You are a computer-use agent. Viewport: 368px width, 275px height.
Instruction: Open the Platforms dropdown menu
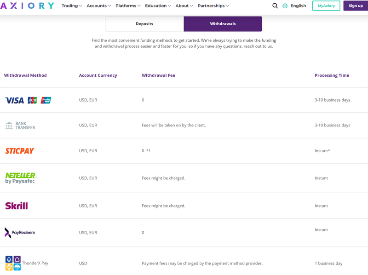(x=128, y=6)
